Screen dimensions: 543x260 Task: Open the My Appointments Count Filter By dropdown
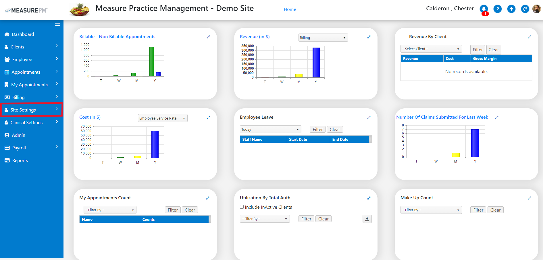(x=110, y=210)
